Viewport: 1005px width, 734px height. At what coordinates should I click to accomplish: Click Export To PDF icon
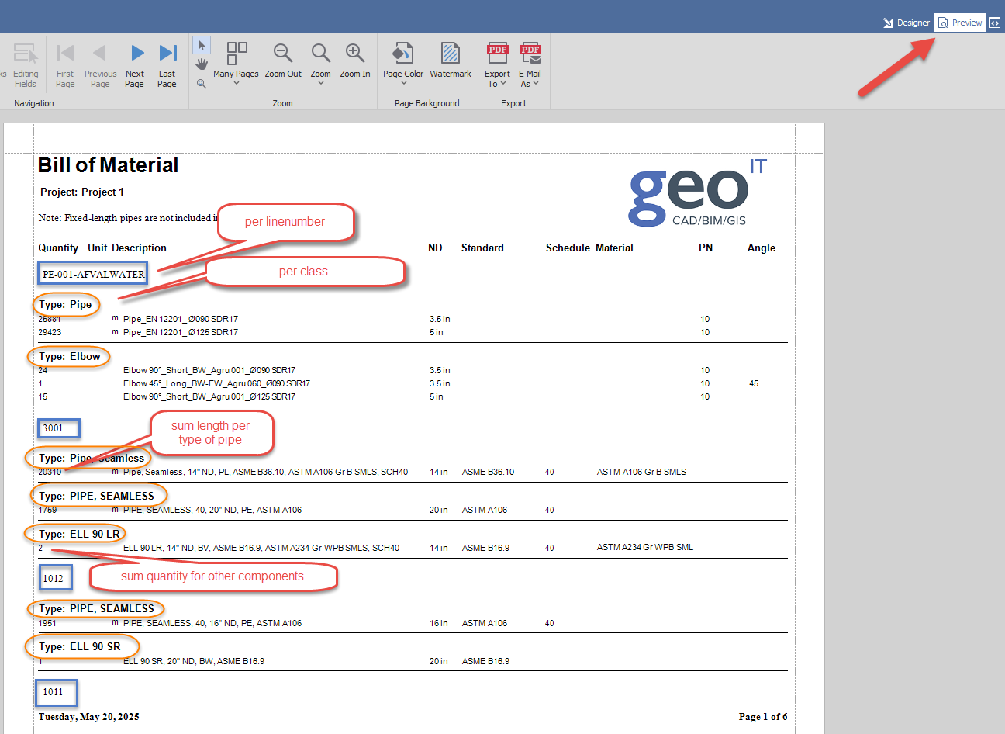(x=497, y=53)
